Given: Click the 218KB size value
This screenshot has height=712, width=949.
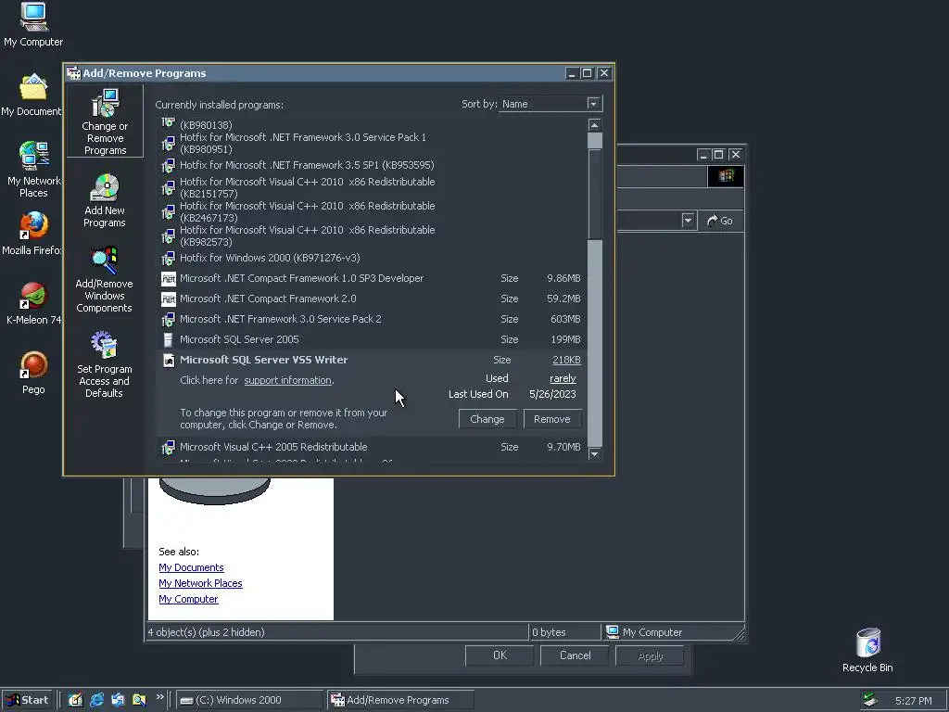Looking at the screenshot, I should tap(566, 360).
